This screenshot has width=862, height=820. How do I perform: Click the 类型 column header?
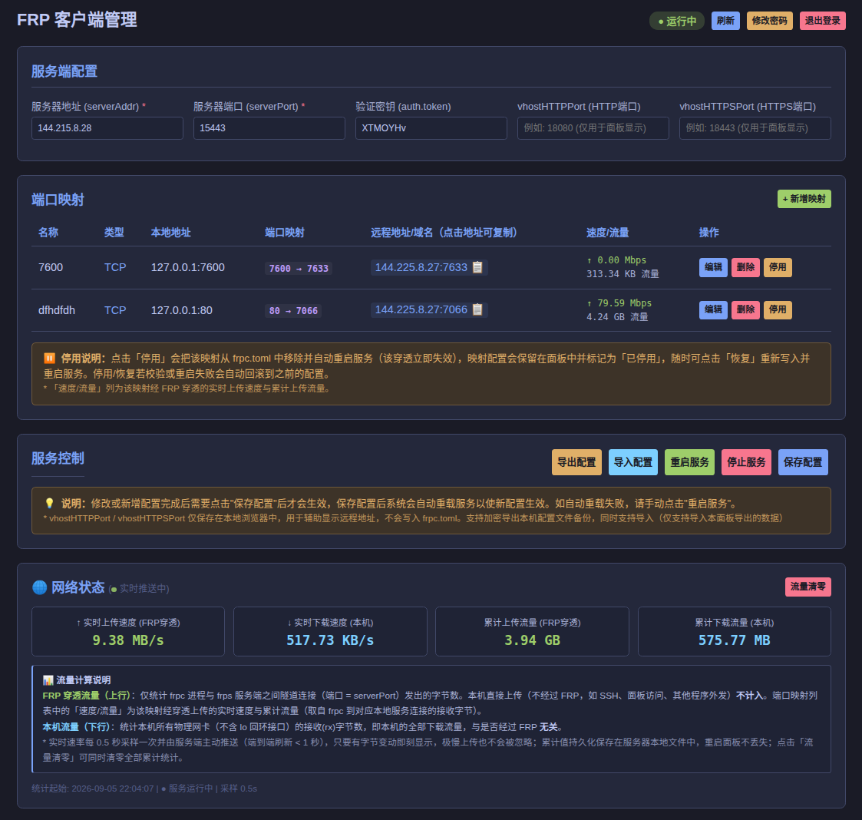(114, 232)
